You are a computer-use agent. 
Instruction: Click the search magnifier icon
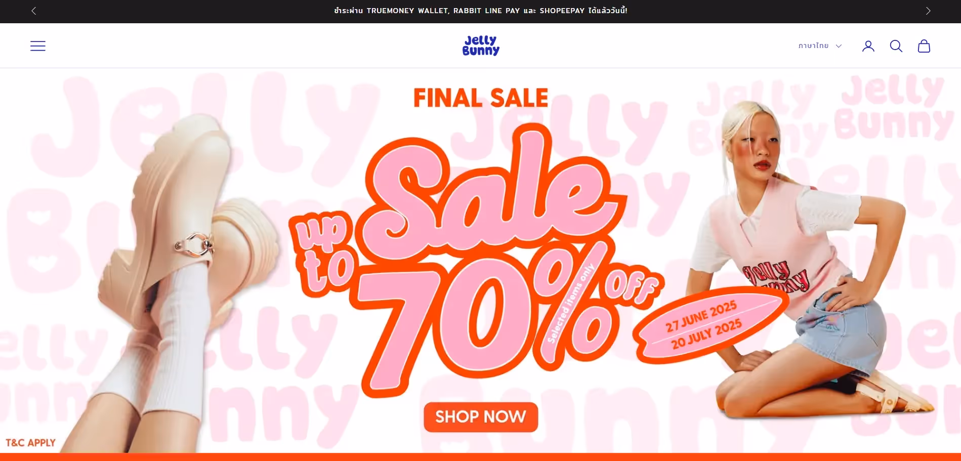pos(896,46)
